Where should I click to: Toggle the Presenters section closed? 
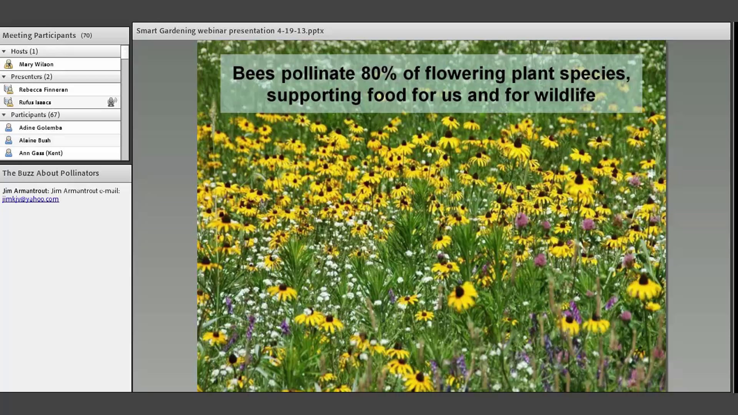point(4,76)
